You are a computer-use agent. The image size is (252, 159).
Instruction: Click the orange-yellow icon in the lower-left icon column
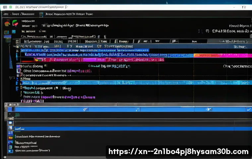coord(11,138)
